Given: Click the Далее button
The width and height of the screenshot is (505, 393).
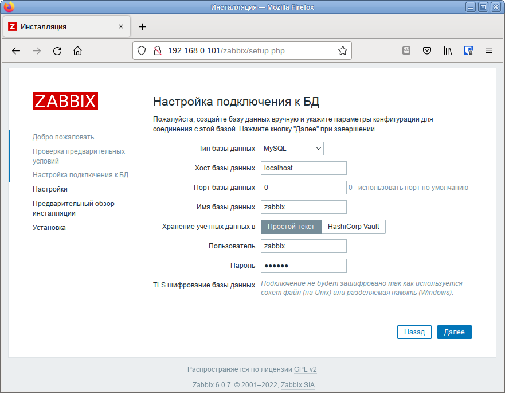Looking at the screenshot, I should (x=454, y=332).
